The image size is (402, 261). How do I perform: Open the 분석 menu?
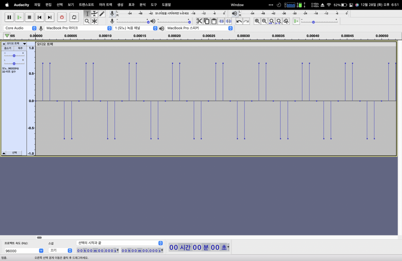[142, 5]
